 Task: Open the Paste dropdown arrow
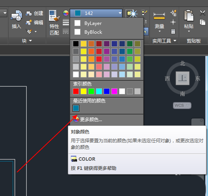click(189, 31)
